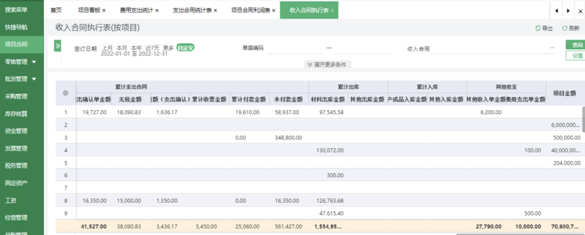
Task: Select the 本年 date filter
Action: click(136, 48)
